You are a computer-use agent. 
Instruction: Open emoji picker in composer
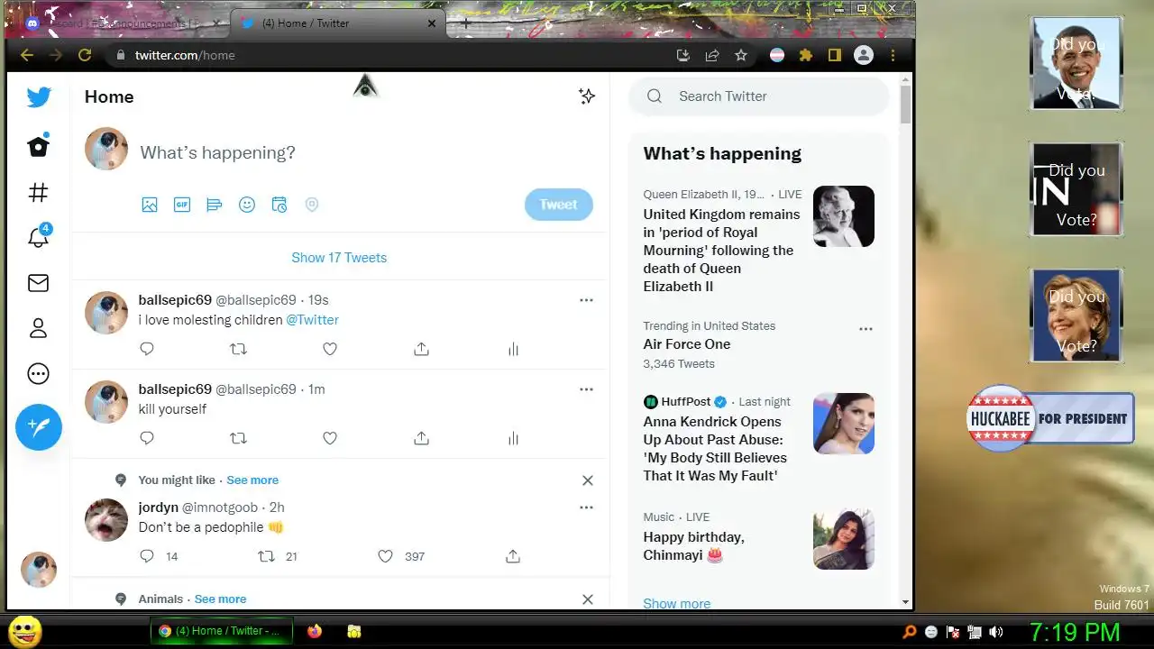click(x=247, y=205)
